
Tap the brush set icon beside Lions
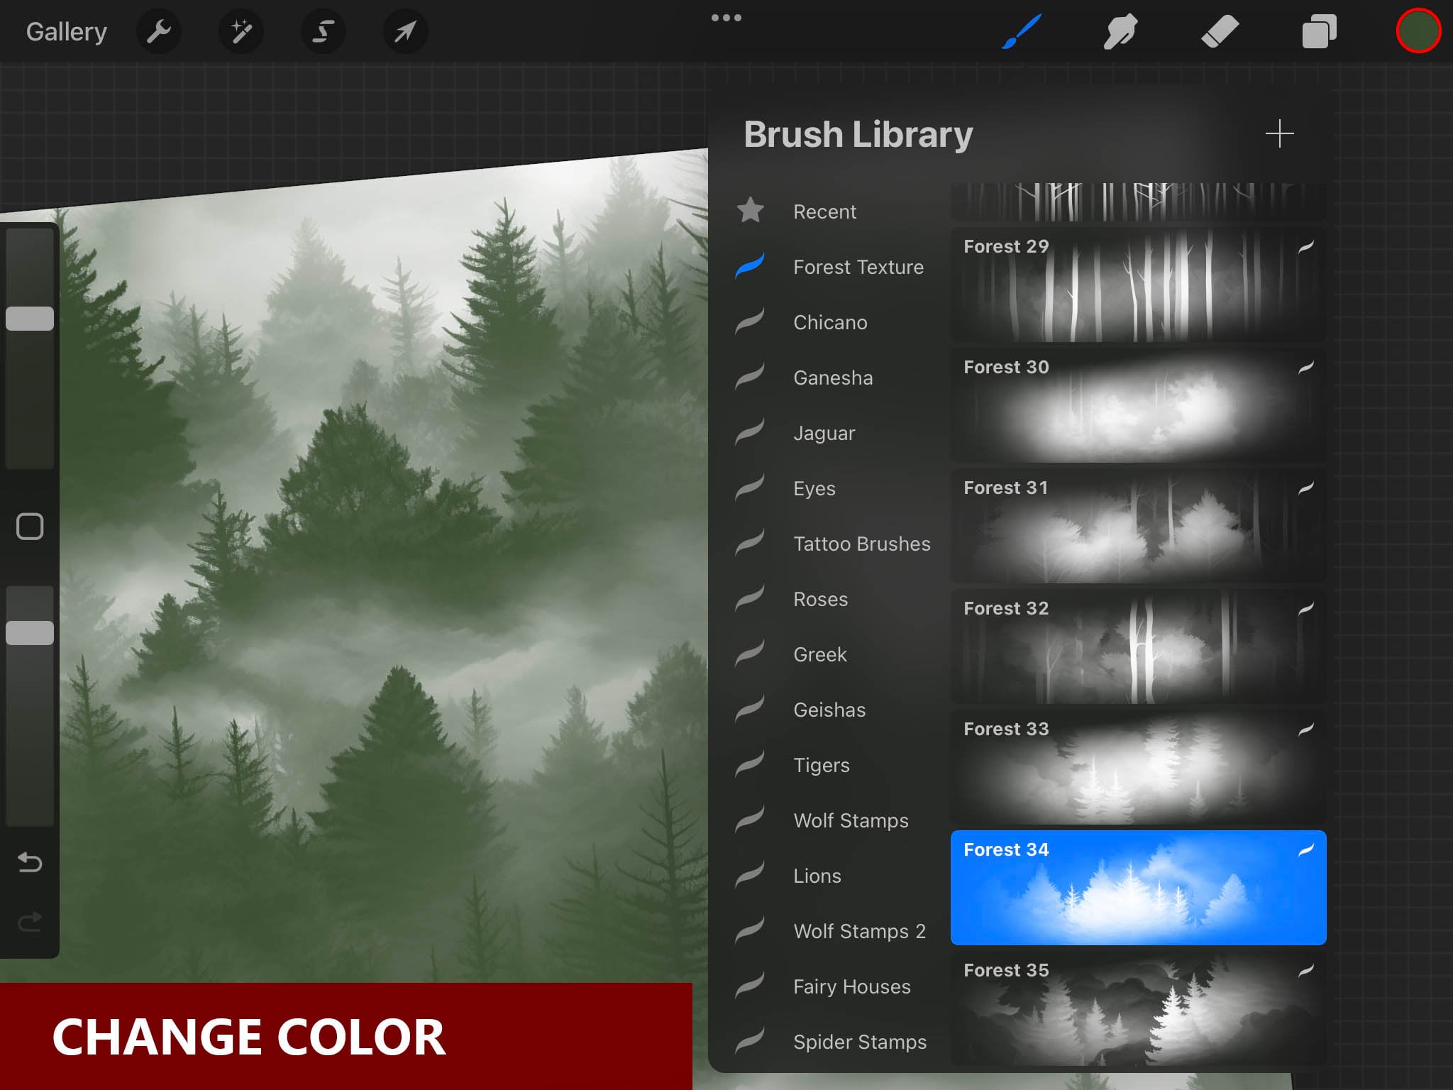point(750,874)
